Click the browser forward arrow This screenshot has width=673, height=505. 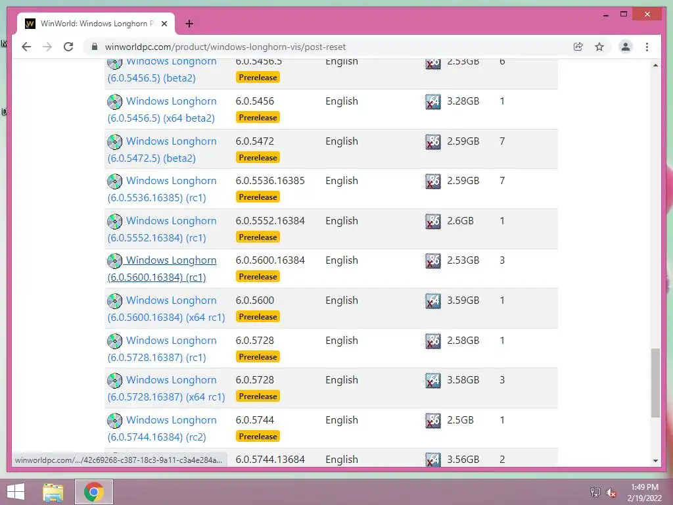(47, 47)
